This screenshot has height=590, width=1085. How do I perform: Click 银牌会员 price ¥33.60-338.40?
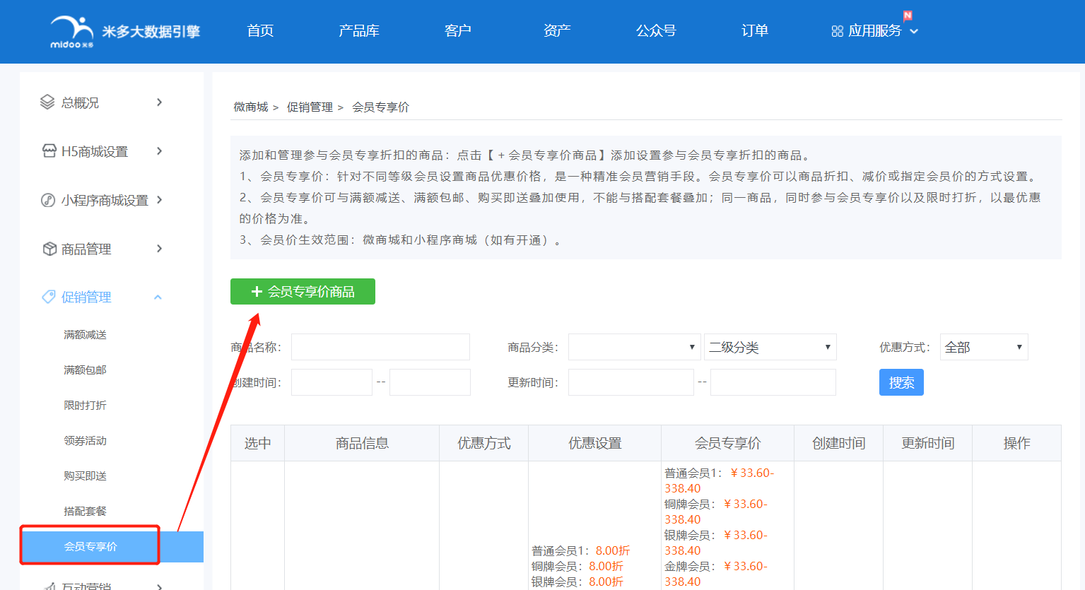[x=716, y=543]
